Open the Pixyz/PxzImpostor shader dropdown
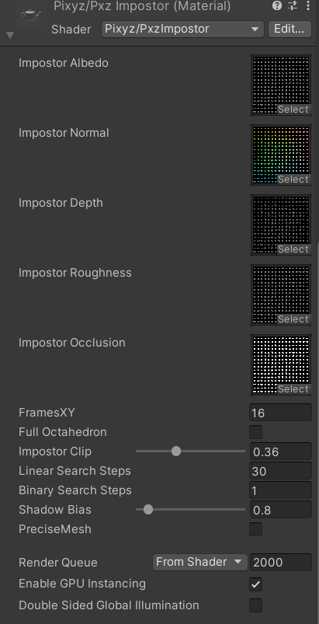 pyautogui.click(x=182, y=29)
